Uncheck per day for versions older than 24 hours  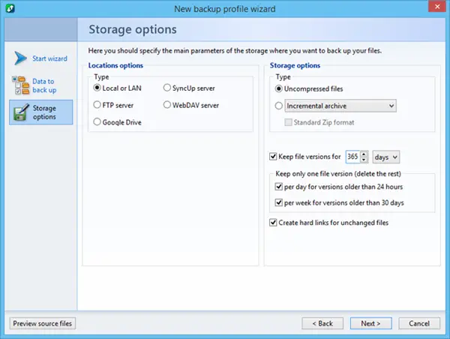pyautogui.click(x=280, y=187)
